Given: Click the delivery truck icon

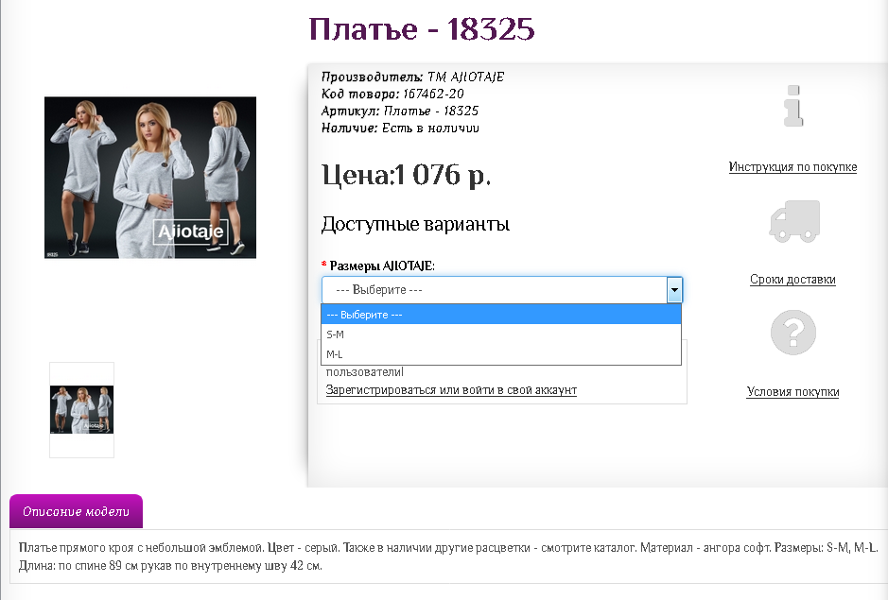Looking at the screenshot, I should (794, 220).
